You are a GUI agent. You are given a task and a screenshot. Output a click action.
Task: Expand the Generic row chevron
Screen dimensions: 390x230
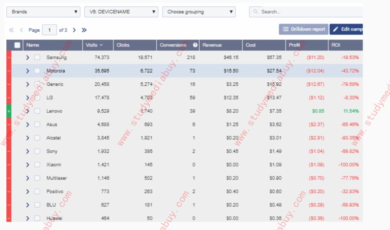point(27,84)
